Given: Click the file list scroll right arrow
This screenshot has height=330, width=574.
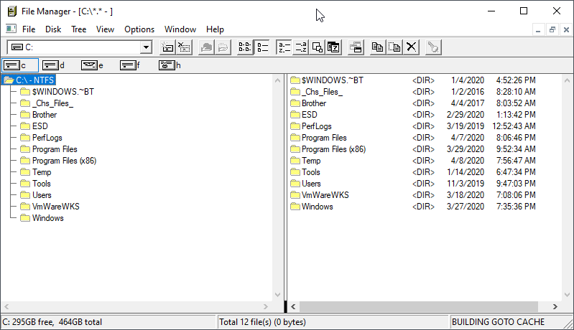Looking at the screenshot, I should [x=555, y=306].
